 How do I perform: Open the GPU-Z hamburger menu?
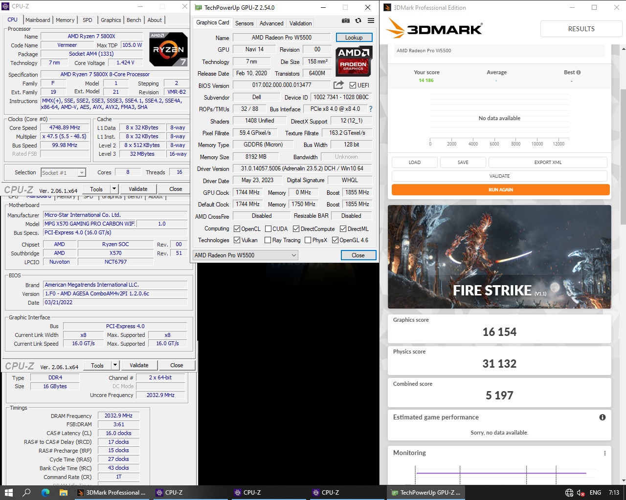[371, 21]
